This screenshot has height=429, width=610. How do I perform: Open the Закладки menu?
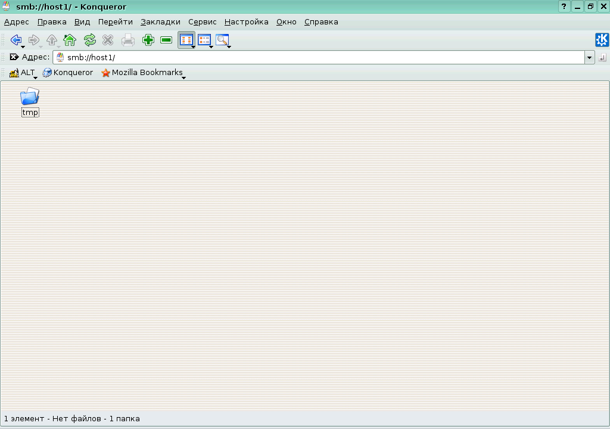tap(160, 21)
